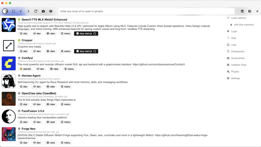Click the camera screenshot icon in toolbar
Screen dimensions: 261x147
click(x=43, y=11)
